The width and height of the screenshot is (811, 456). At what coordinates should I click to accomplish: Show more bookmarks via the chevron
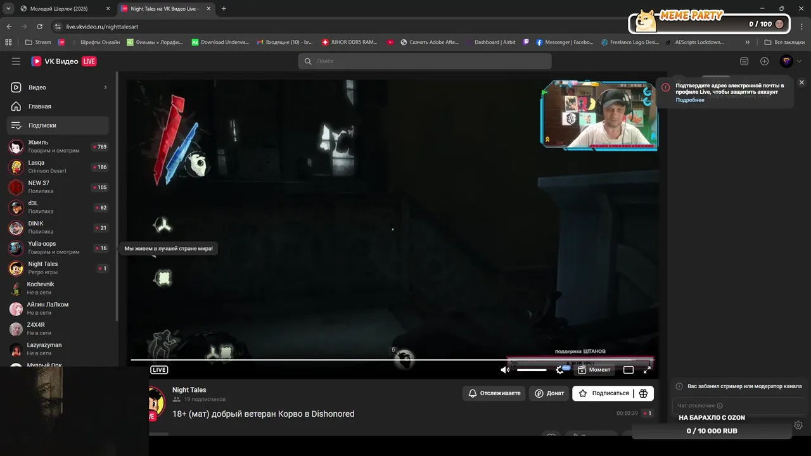pyautogui.click(x=748, y=42)
